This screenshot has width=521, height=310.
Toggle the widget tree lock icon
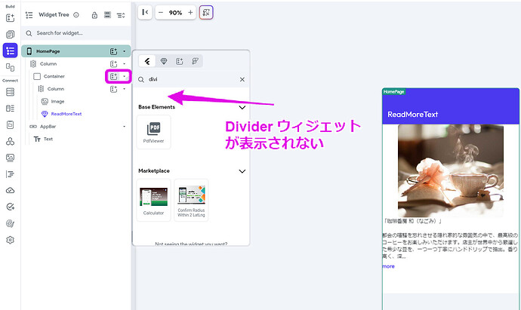(x=94, y=15)
